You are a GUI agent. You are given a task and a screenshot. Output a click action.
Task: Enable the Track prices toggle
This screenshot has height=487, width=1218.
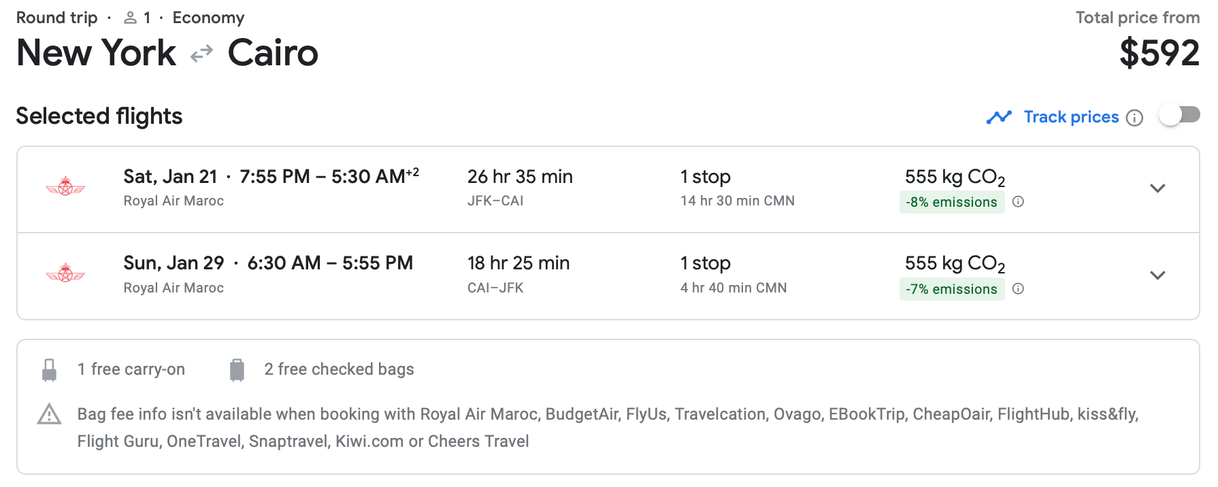point(1179,115)
